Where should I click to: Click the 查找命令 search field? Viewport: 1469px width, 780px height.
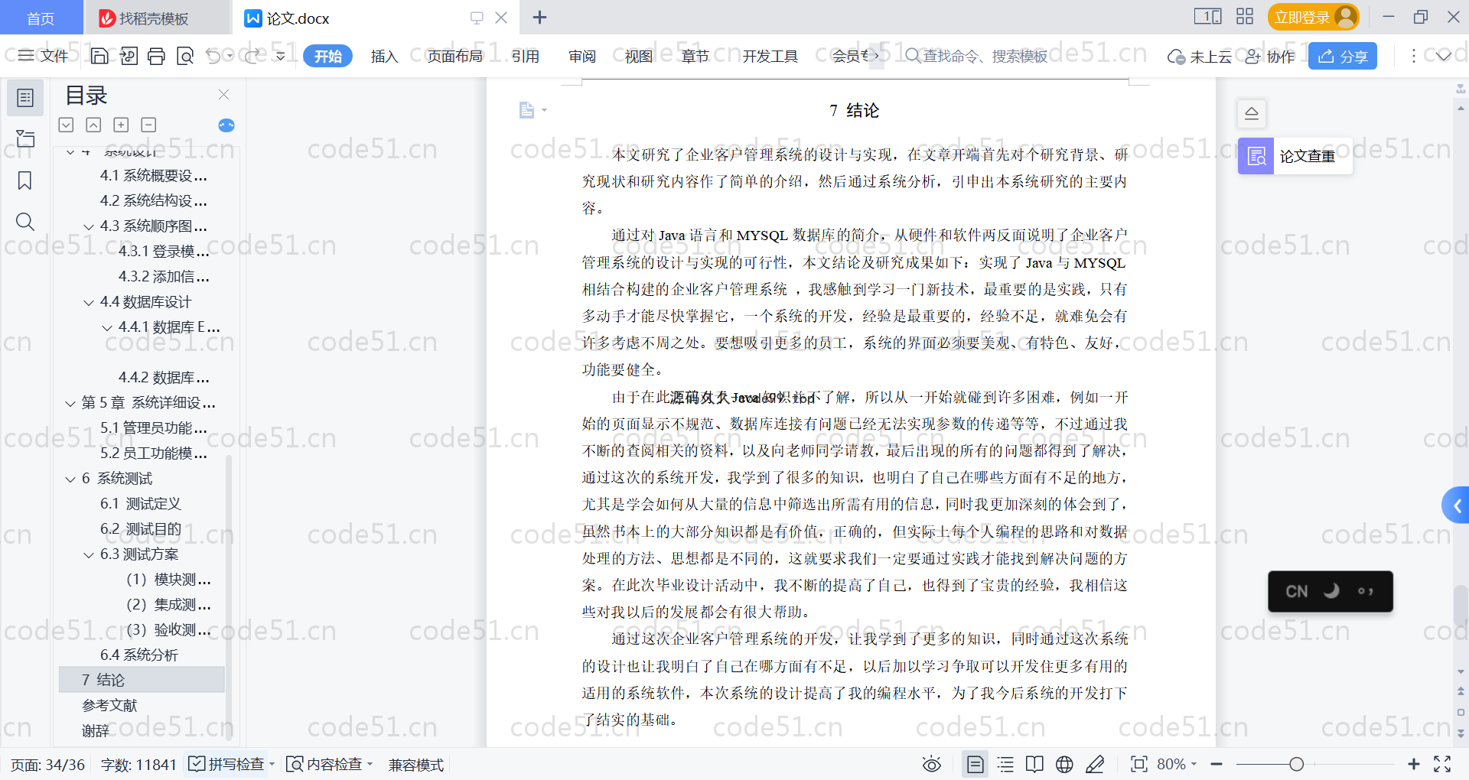pos(976,56)
